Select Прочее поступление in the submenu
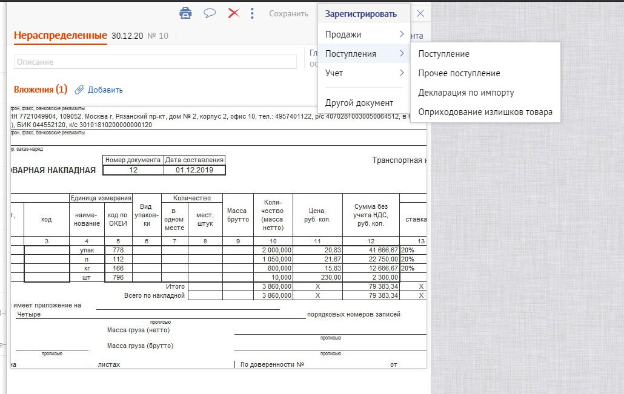624x394 pixels. pyautogui.click(x=459, y=73)
